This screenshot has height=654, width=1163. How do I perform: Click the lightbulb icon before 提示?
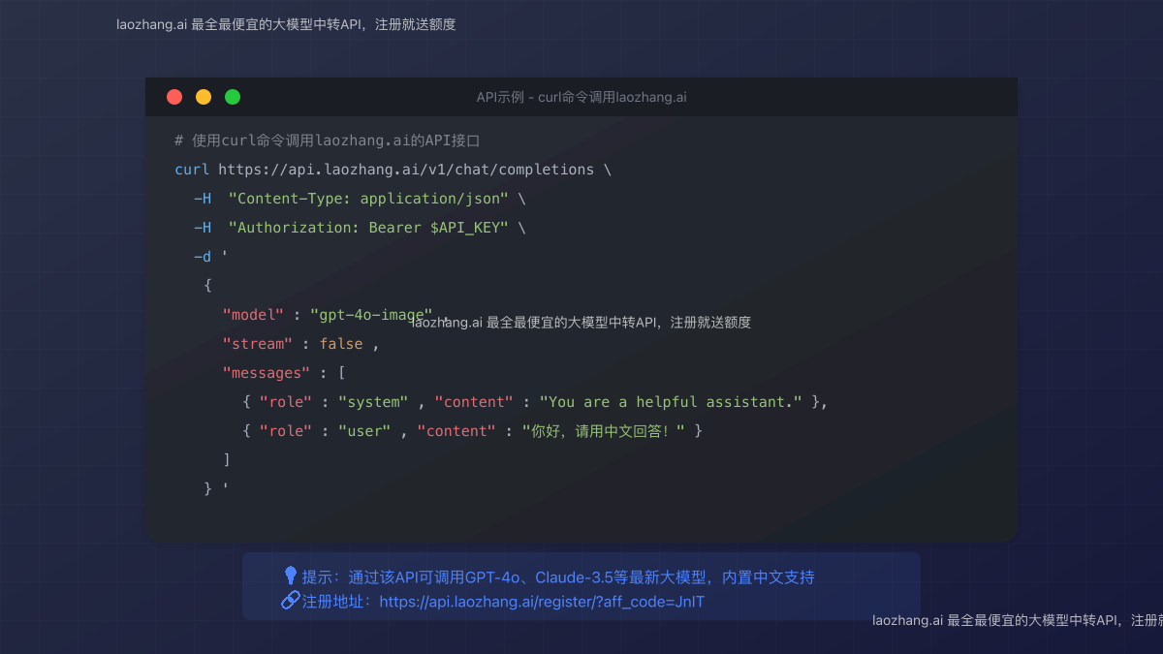(290, 576)
